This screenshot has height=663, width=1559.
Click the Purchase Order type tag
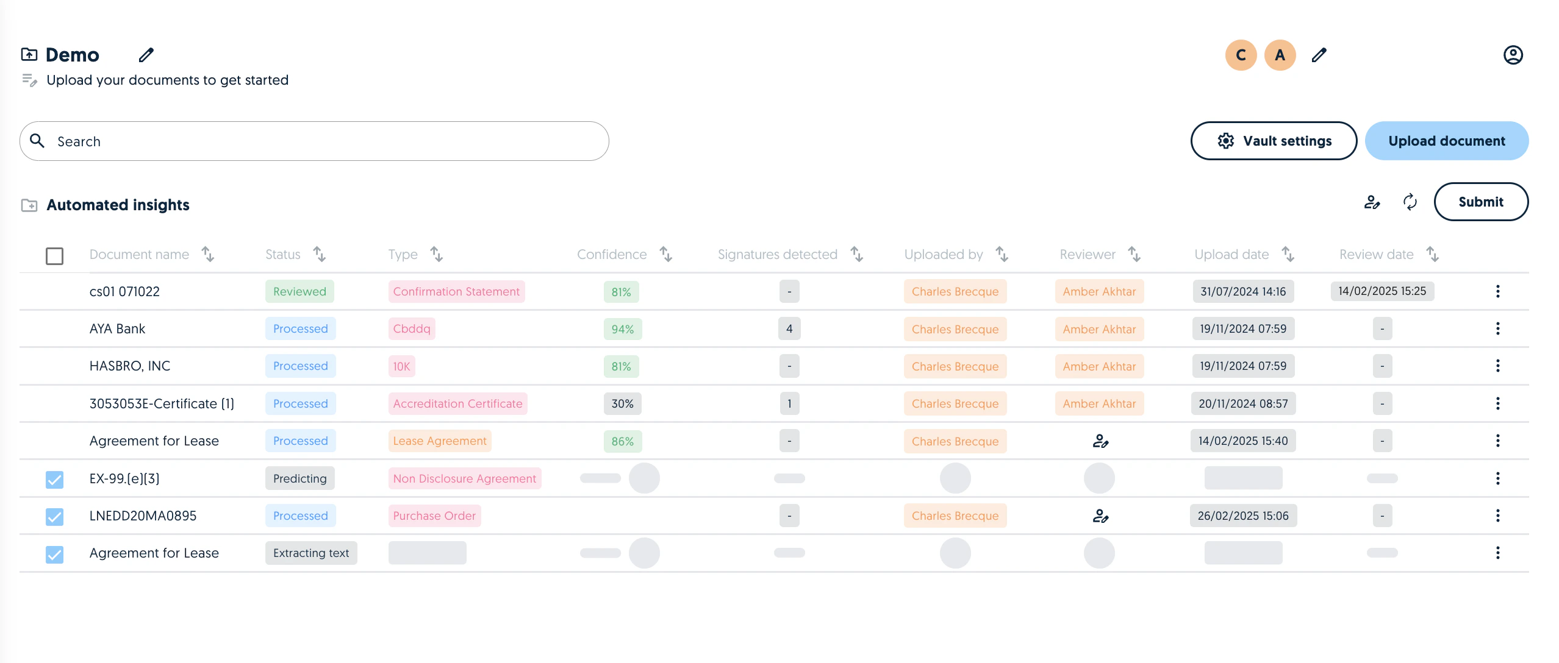click(x=434, y=516)
